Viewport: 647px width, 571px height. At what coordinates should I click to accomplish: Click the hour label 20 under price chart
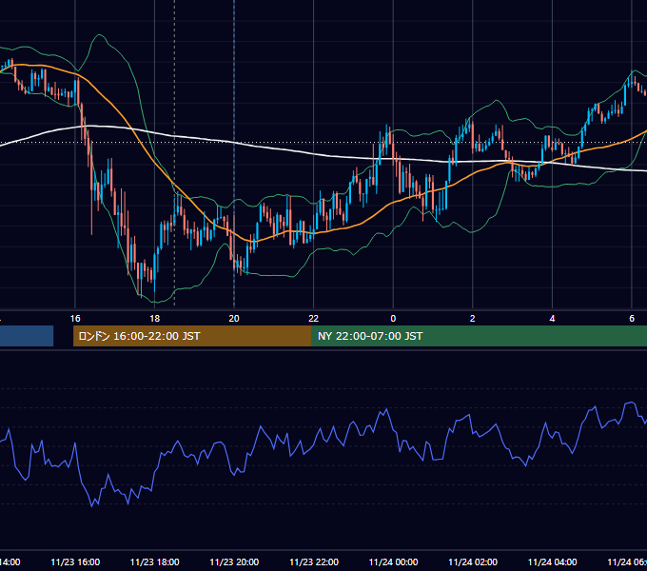click(234, 319)
